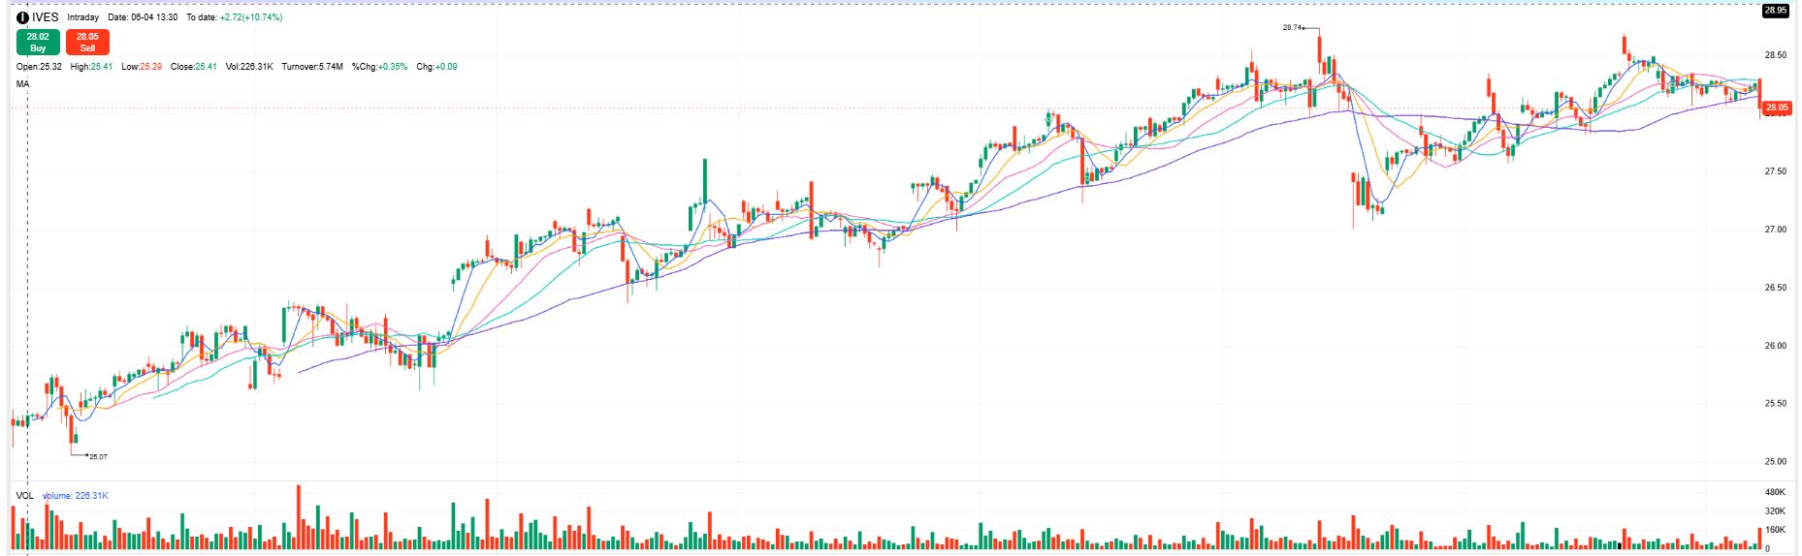Click the 480K volume axis label
This screenshot has height=556, width=1802.
click(1775, 492)
